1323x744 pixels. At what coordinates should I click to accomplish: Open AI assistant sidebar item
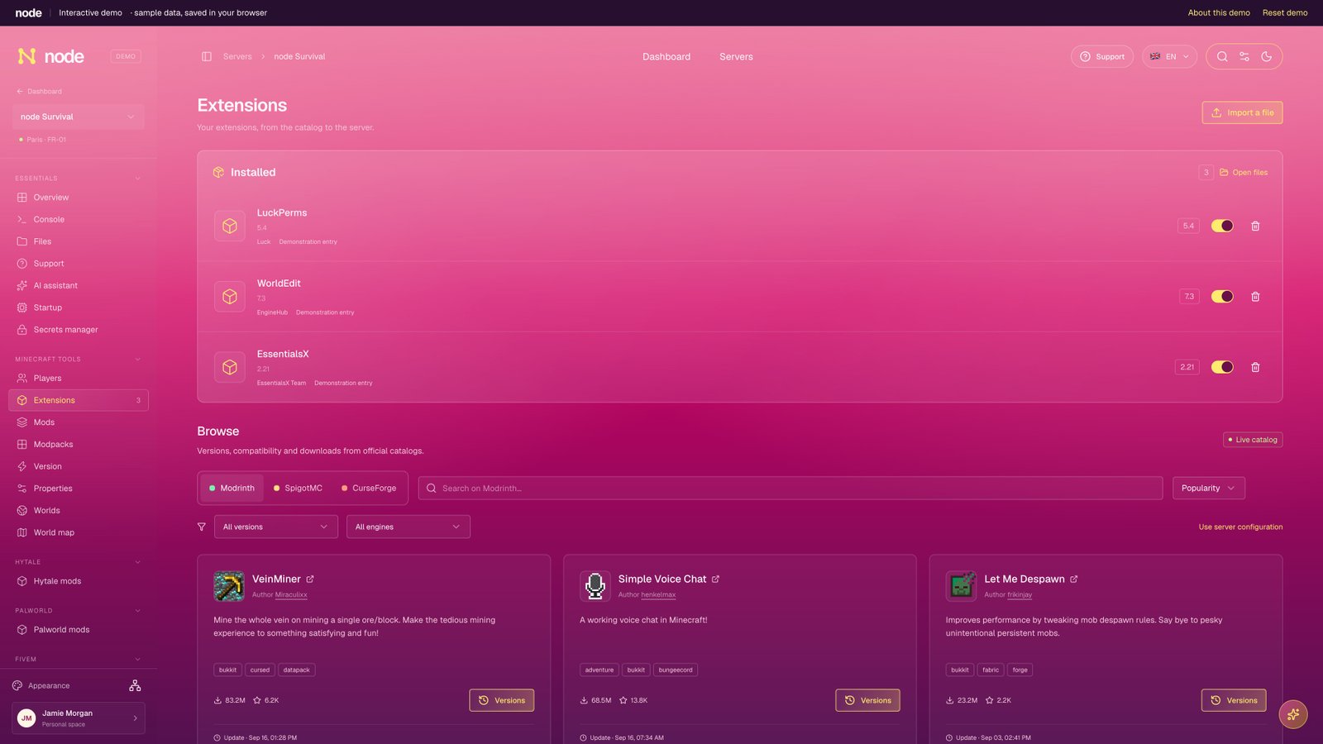point(79,286)
